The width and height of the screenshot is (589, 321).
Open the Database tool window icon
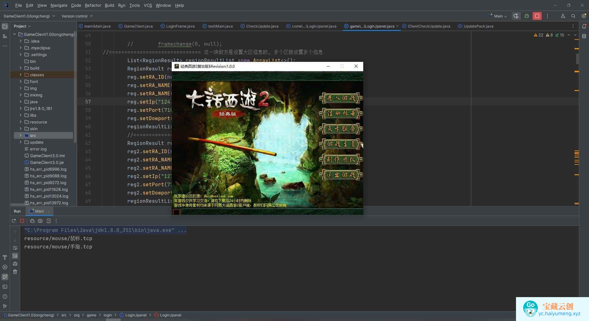coord(584,36)
